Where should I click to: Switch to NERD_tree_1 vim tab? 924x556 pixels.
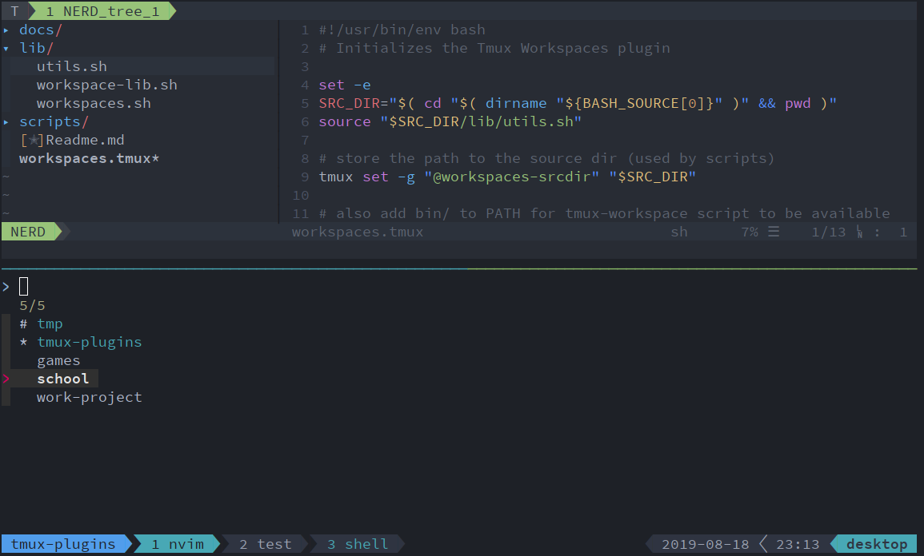click(102, 11)
